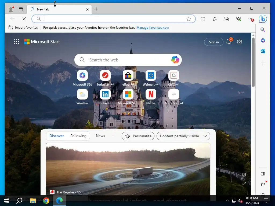Open Windows Start menu
Viewport: 275px width, 206px height.
(x=6, y=201)
